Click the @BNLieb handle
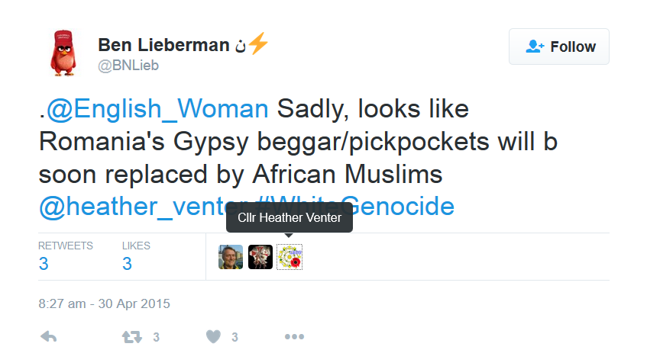This screenshot has width=647, height=350. pos(128,66)
